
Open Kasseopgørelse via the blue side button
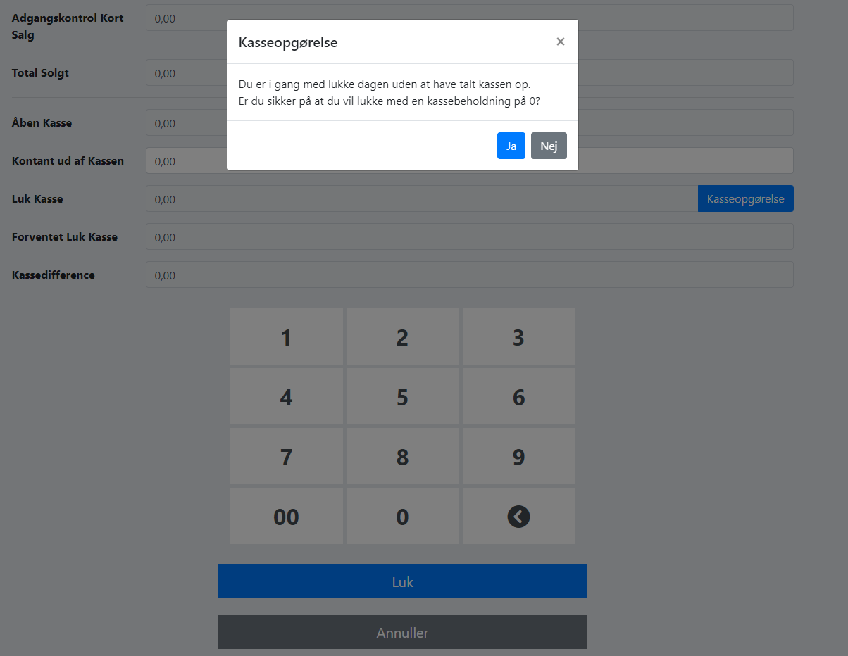[x=746, y=198]
